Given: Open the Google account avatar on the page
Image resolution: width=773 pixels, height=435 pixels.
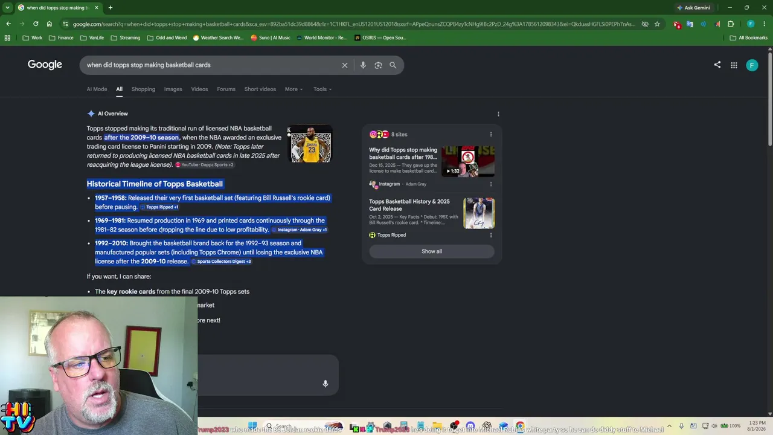Looking at the screenshot, I should point(752,65).
